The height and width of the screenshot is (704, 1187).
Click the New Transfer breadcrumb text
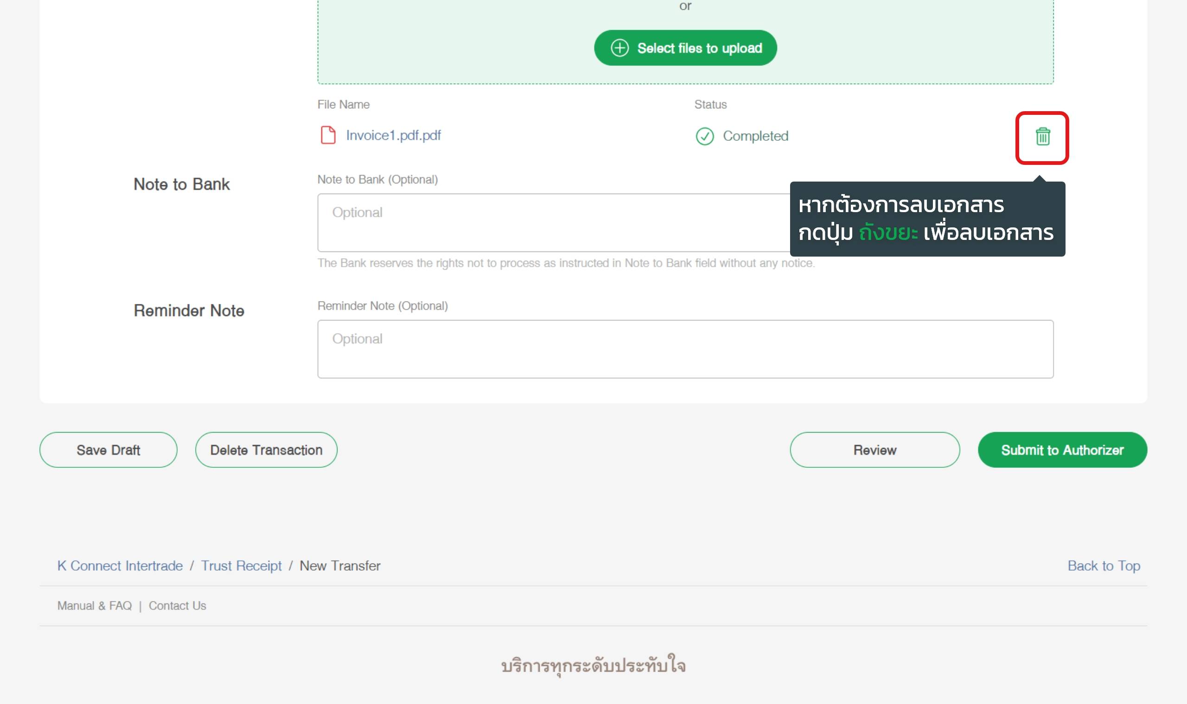340,566
